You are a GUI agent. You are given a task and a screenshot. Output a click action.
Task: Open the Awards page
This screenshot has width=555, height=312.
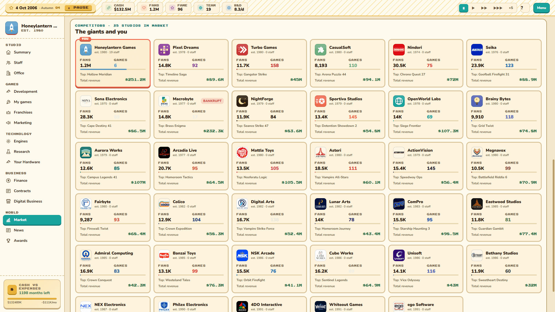[32, 241]
